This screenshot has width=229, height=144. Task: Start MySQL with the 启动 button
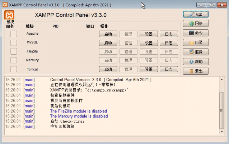point(108,43)
